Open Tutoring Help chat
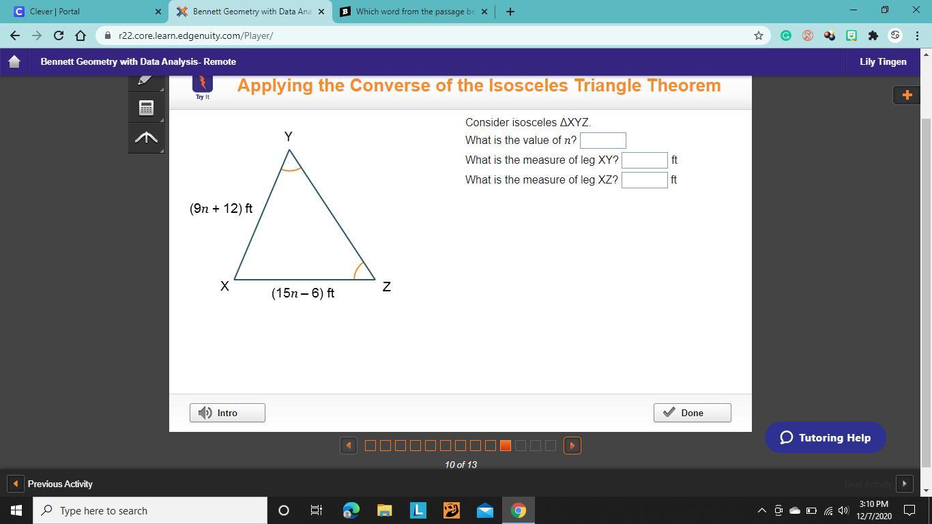 point(826,437)
